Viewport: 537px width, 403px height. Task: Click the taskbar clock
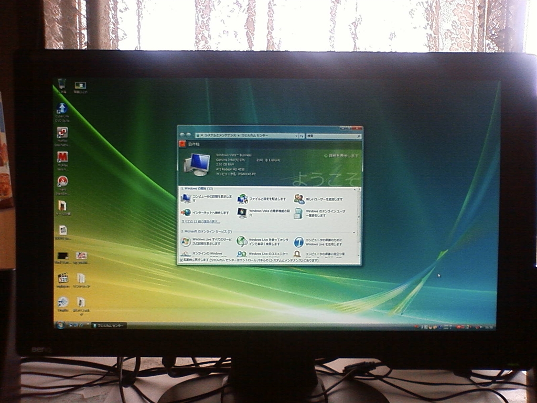coord(489,327)
